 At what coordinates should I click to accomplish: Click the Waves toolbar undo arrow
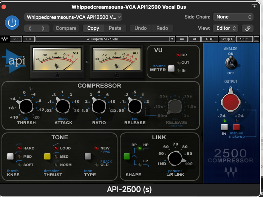[x=16, y=39]
